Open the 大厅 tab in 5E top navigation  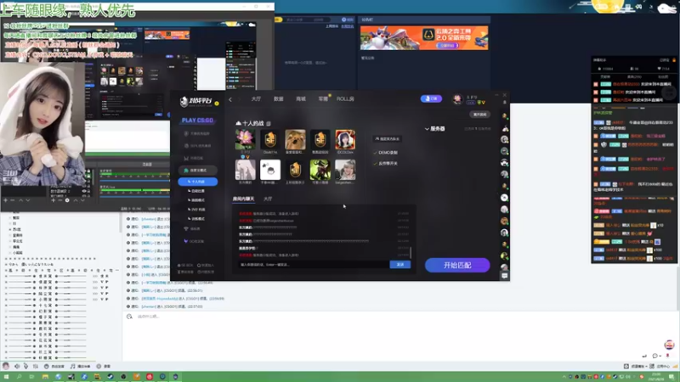256,98
